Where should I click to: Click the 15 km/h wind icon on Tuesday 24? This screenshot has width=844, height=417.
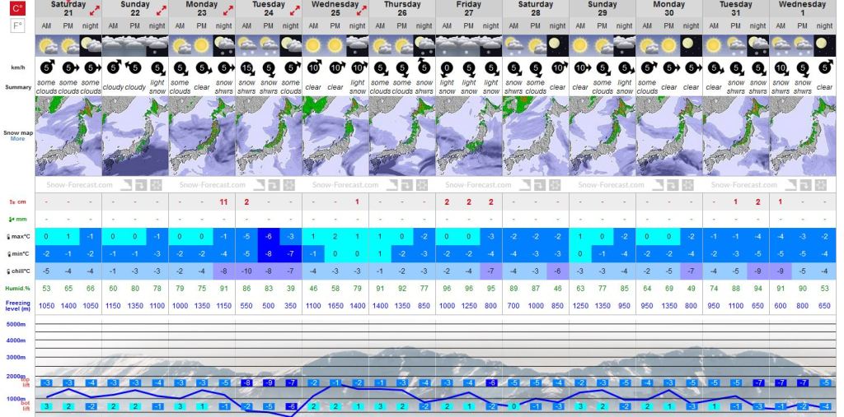coord(246,67)
